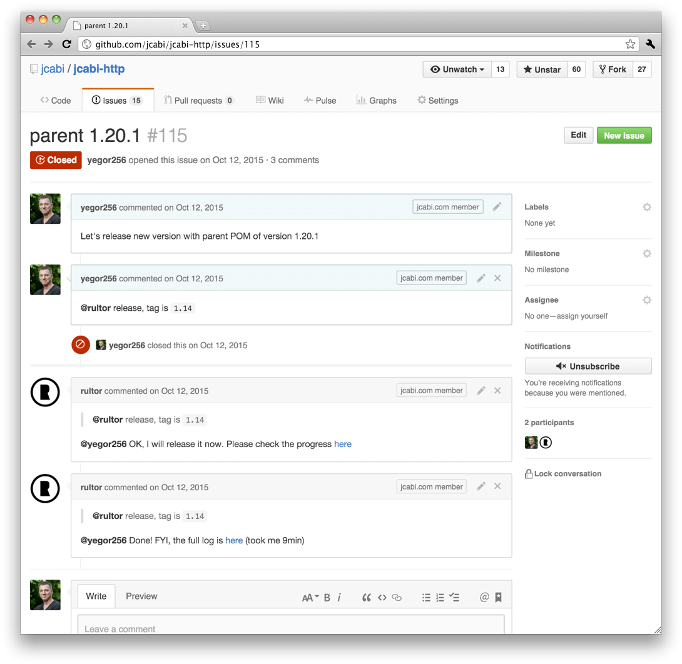Image resolution: width=682 pixels, height=664 pixels.
Task: Add a task list in comment editor
Action: click(x=454, y=598)
